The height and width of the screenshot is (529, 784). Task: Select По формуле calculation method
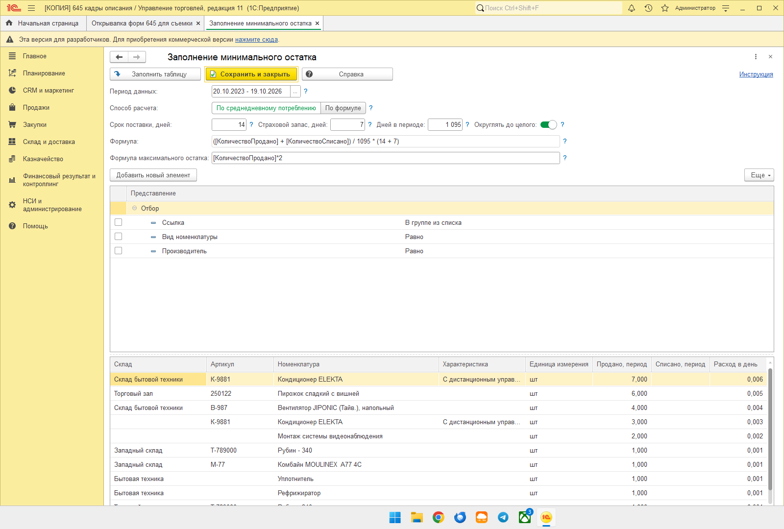pyautogui.click(x=343, y=108)
